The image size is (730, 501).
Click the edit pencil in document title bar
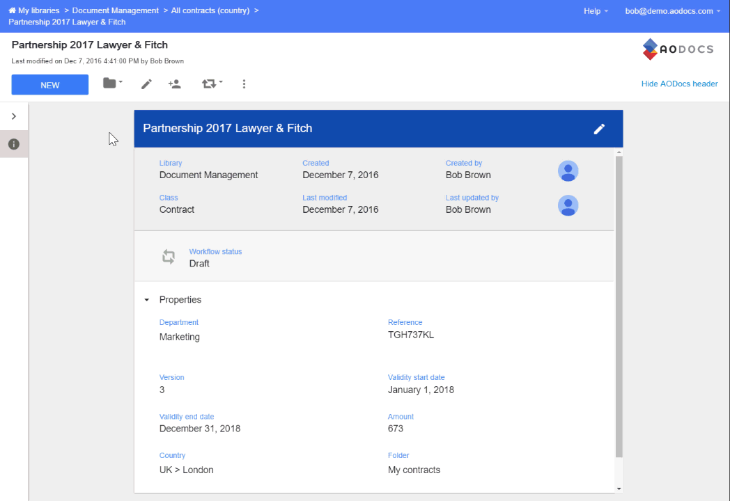599,129
